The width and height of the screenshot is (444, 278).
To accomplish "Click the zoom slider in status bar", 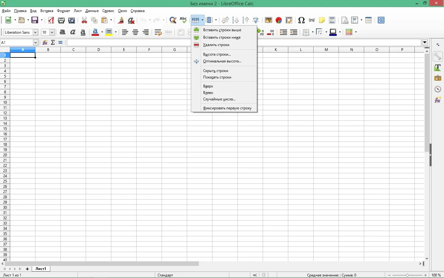I will click(x=408, y=275).
